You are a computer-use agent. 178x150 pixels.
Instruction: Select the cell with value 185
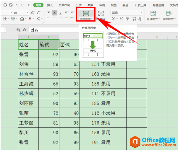click(90, 103)
